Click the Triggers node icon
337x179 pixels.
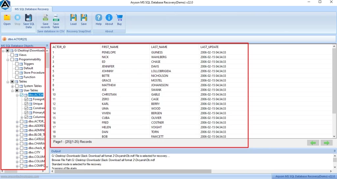tap(21, 64)
